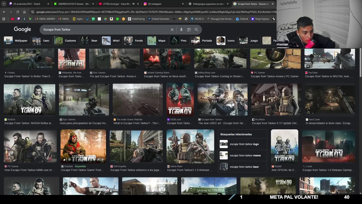This screenshot has width=362, height=204.
Task: Open NVIDIA Reflex Tarkov image result
Action: pyautogui.click(x=29, y=100)
